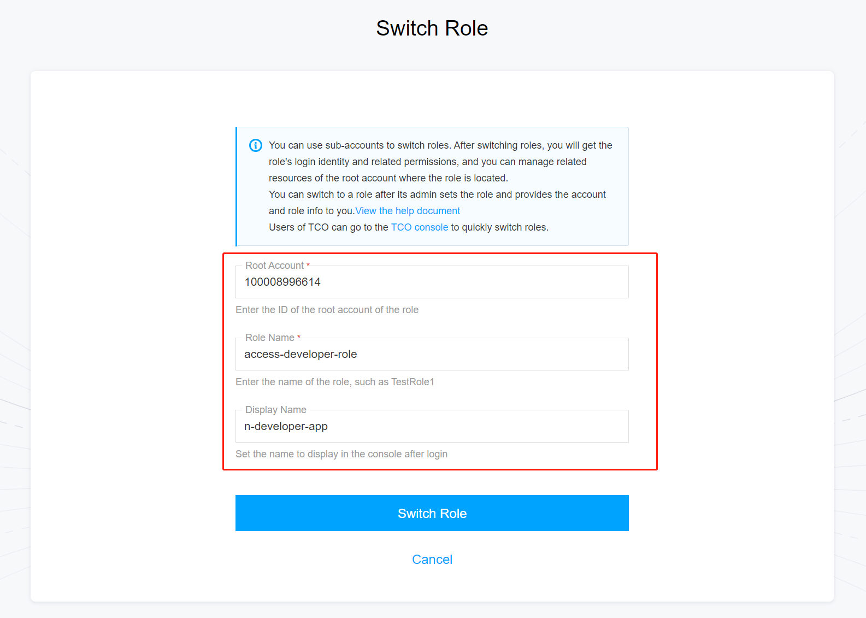The width and height of the screenshot is (866, 618).
Task: Click the text 'Users of TCO can go to the'
Action: (328, 227)
